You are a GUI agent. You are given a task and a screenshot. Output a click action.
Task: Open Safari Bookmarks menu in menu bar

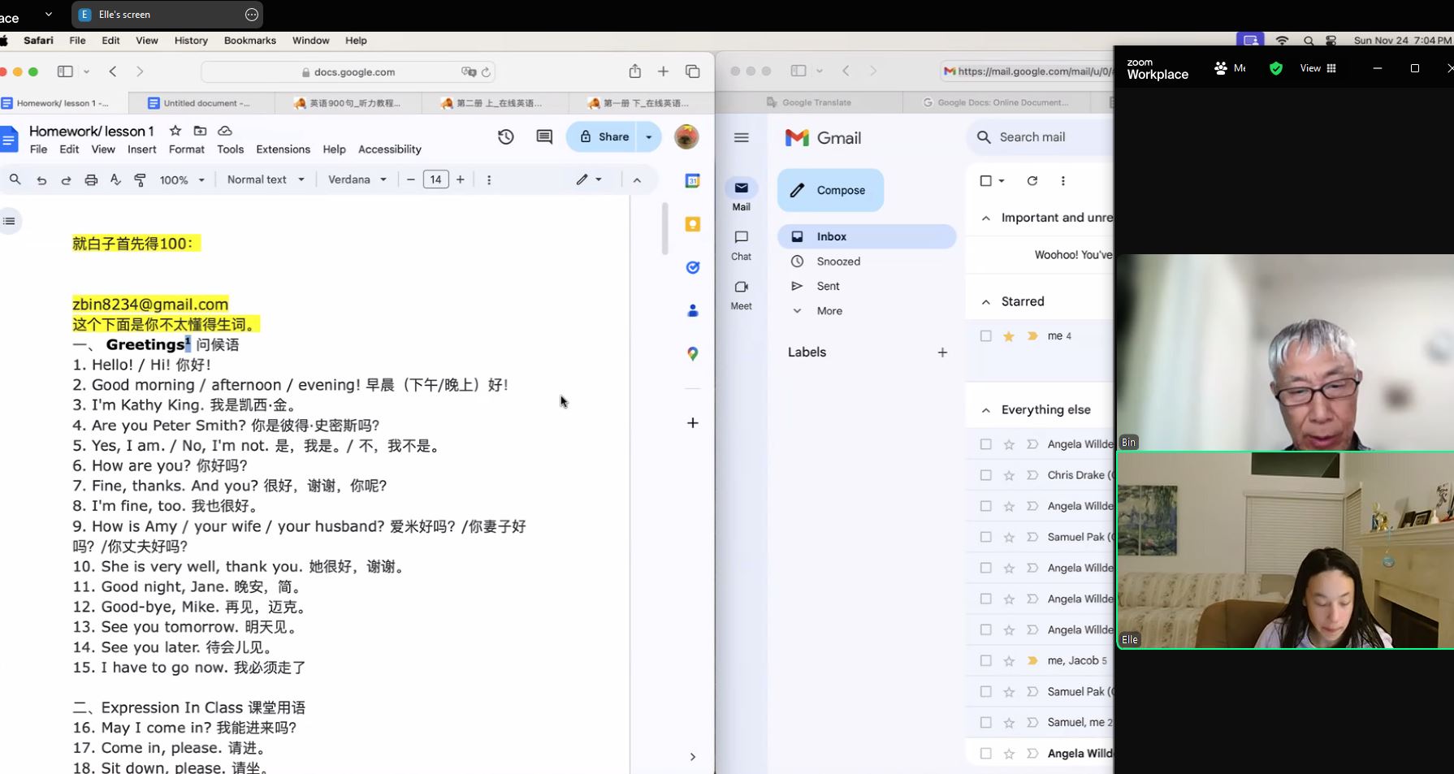[249, 41]
